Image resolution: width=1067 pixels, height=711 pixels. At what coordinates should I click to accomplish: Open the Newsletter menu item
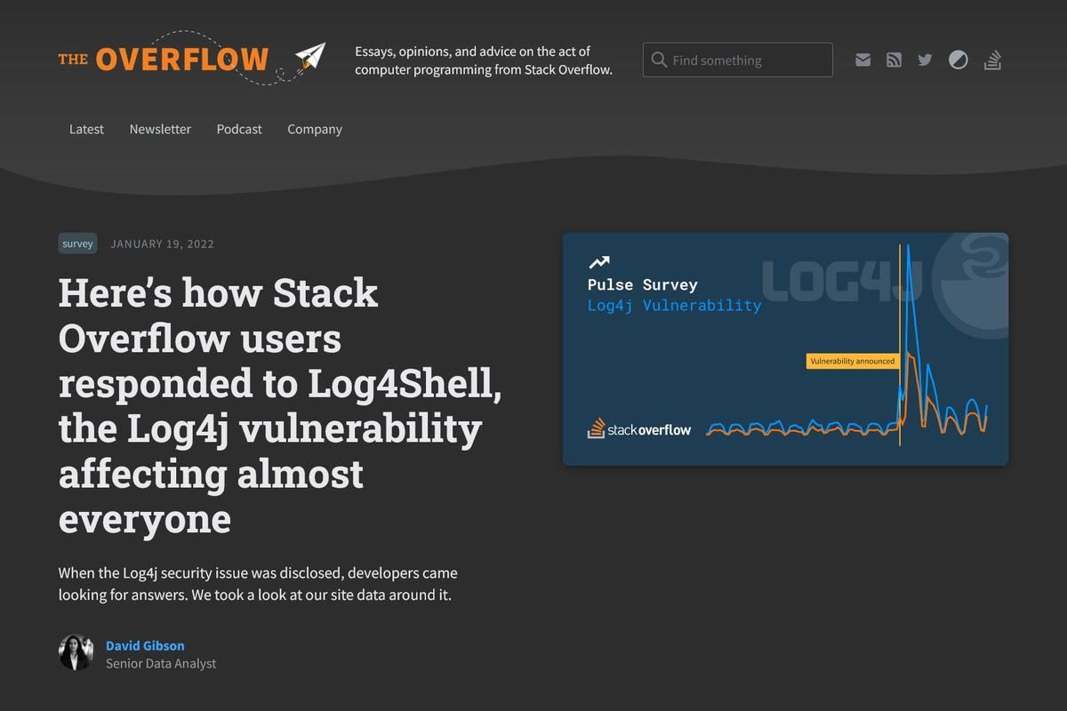point(160,129)
